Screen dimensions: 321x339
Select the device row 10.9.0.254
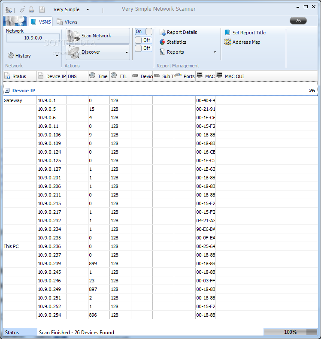(160, 315)
